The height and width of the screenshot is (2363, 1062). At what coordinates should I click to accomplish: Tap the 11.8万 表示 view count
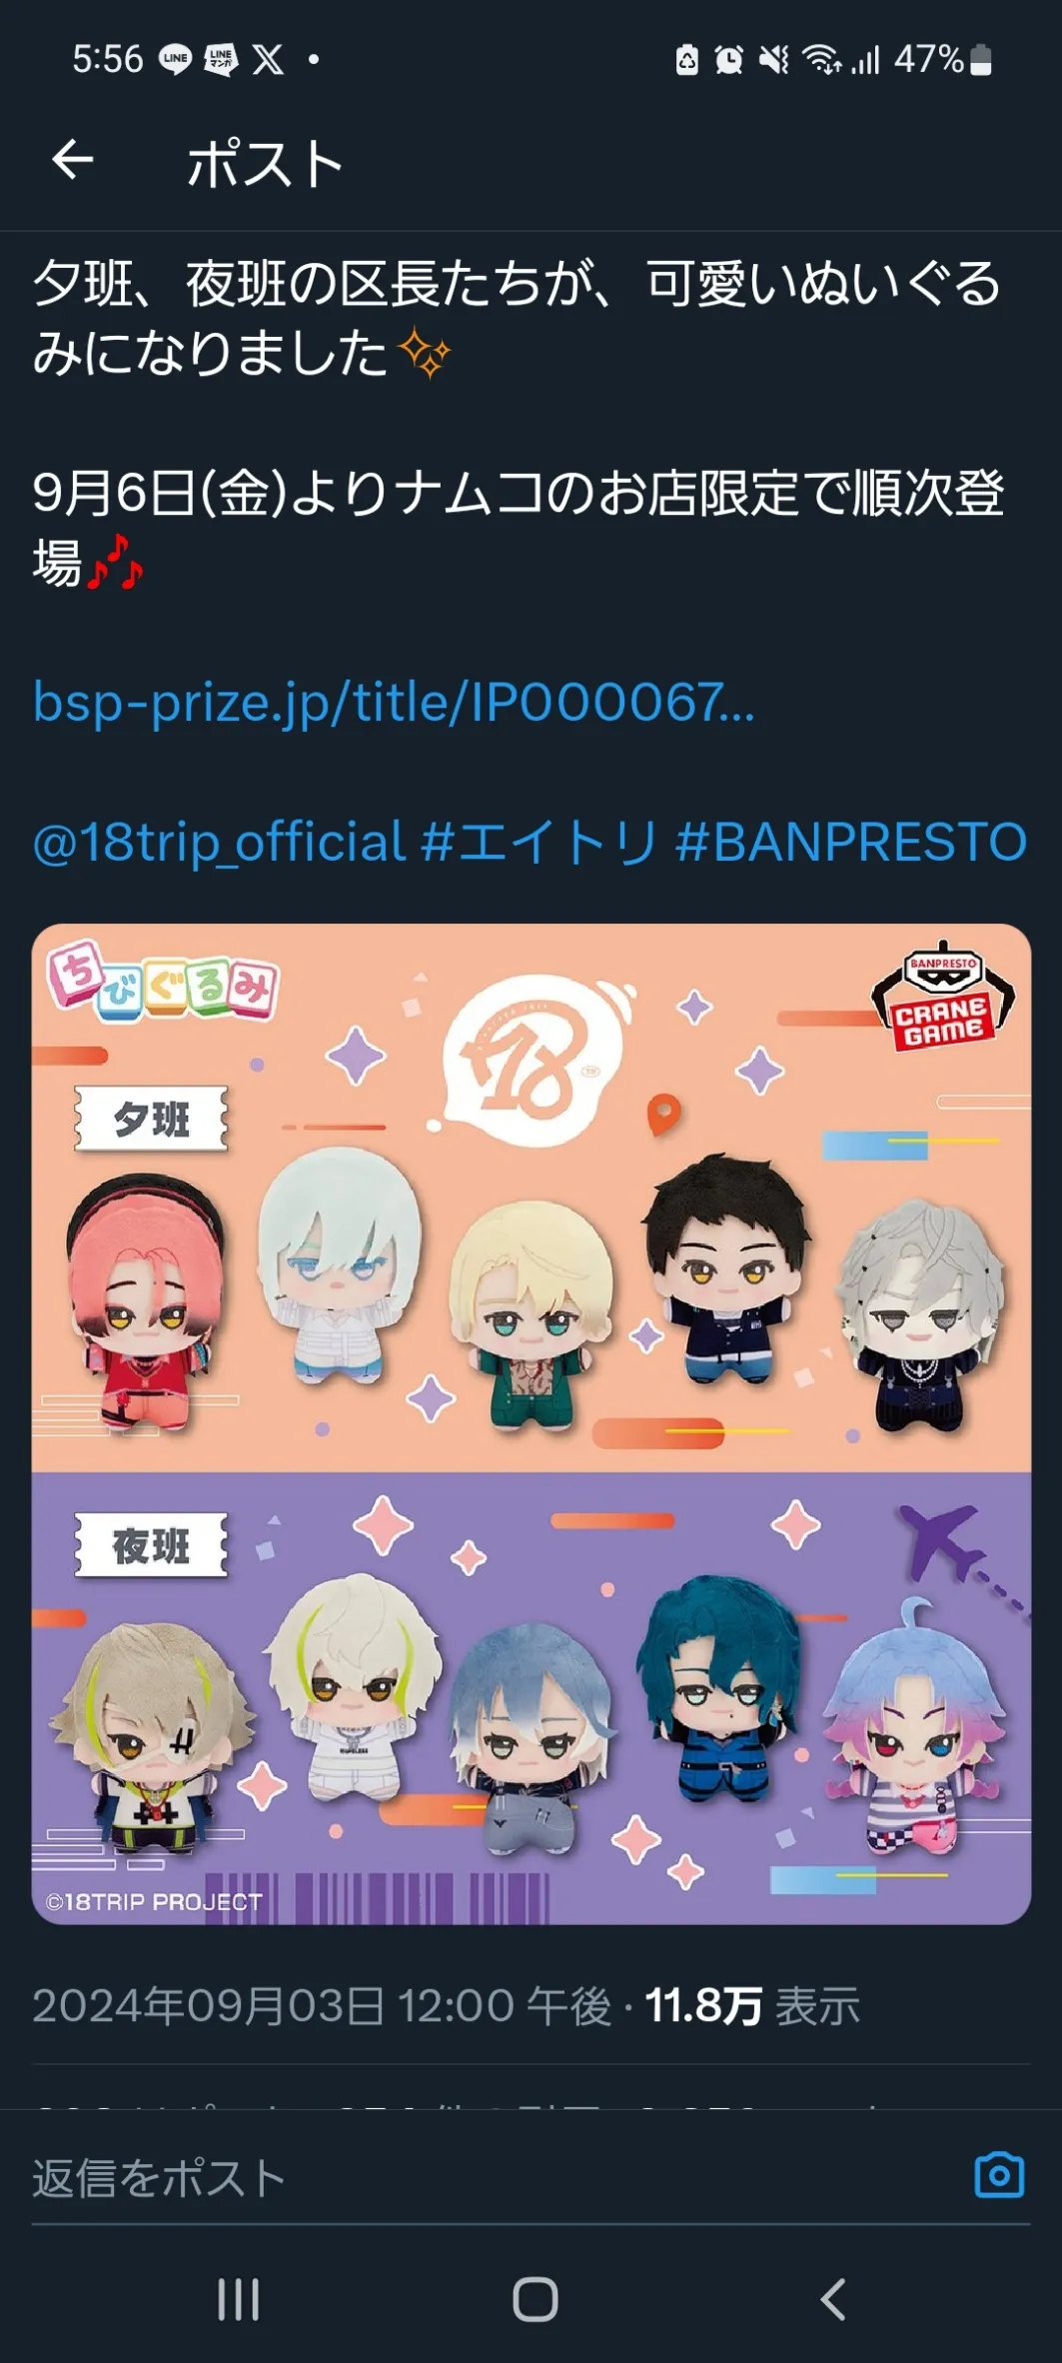[752, 2005]
